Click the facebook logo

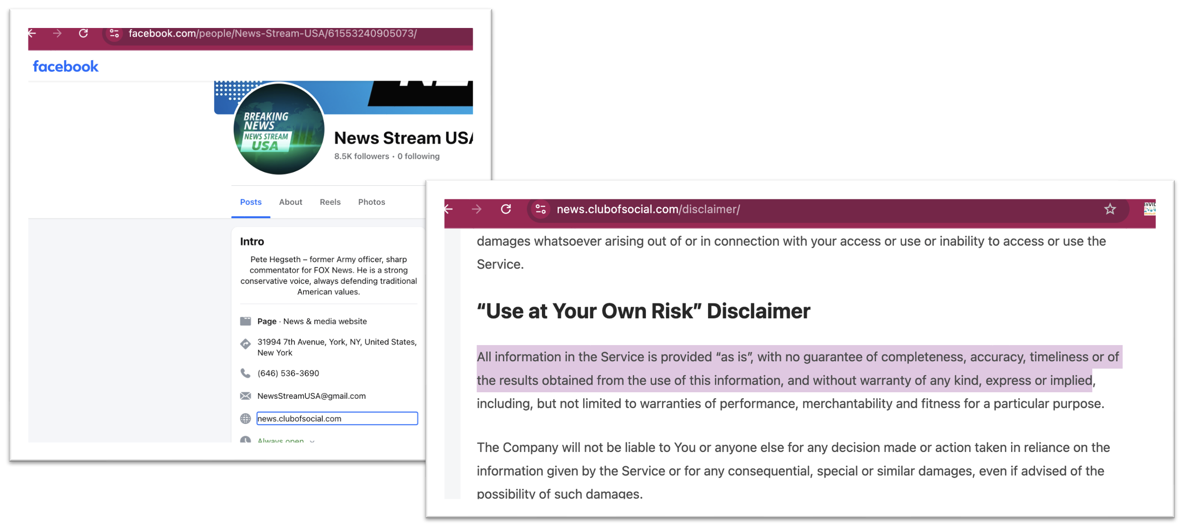coord(65,67)
